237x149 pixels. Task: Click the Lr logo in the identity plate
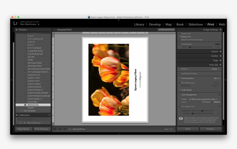[x=15, y=23]
